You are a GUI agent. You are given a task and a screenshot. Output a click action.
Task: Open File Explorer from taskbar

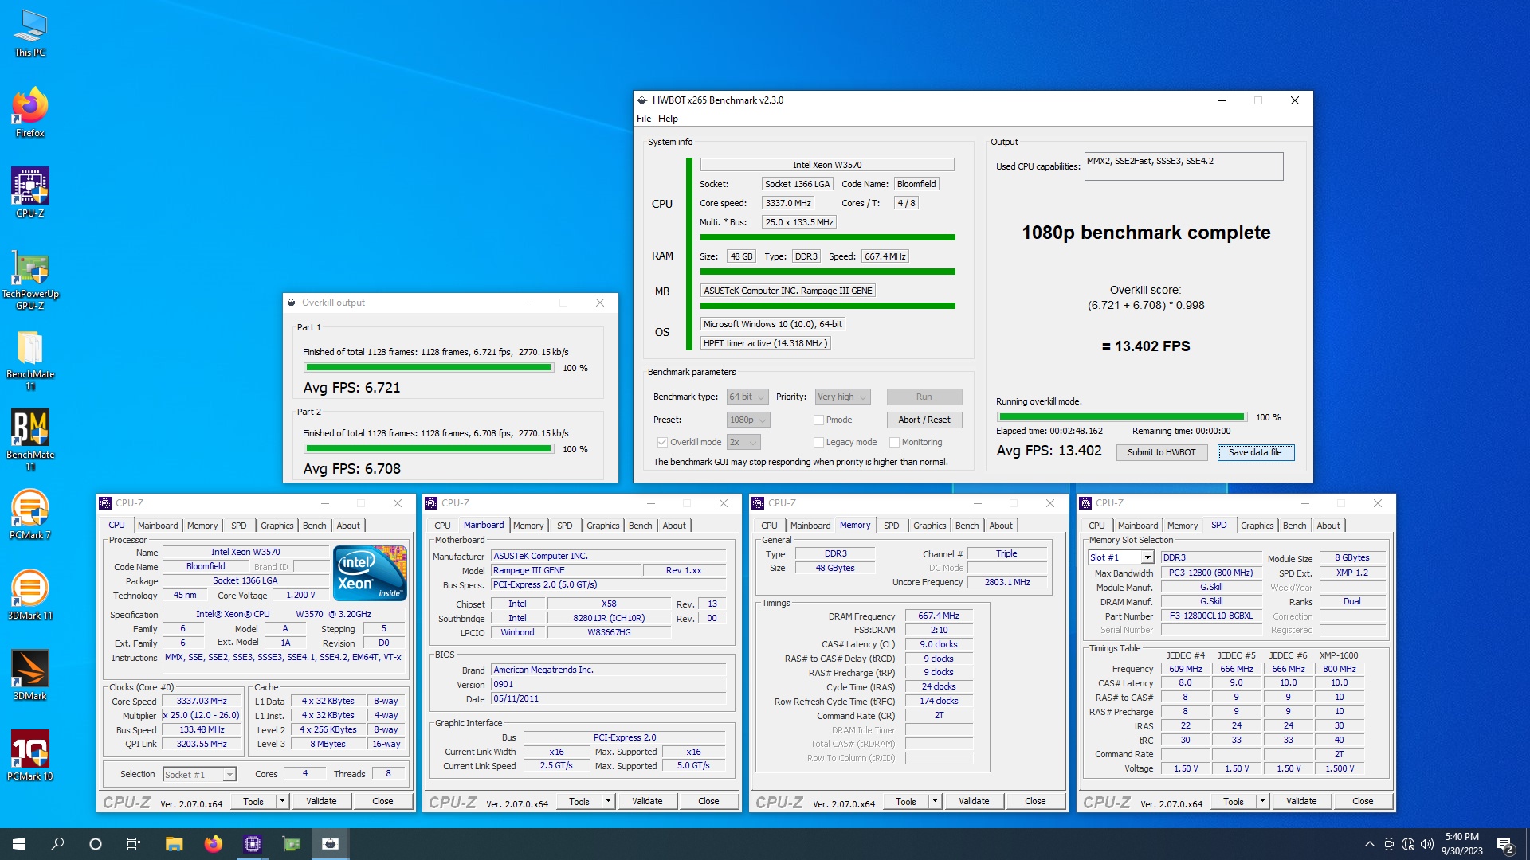click(174, 844)
